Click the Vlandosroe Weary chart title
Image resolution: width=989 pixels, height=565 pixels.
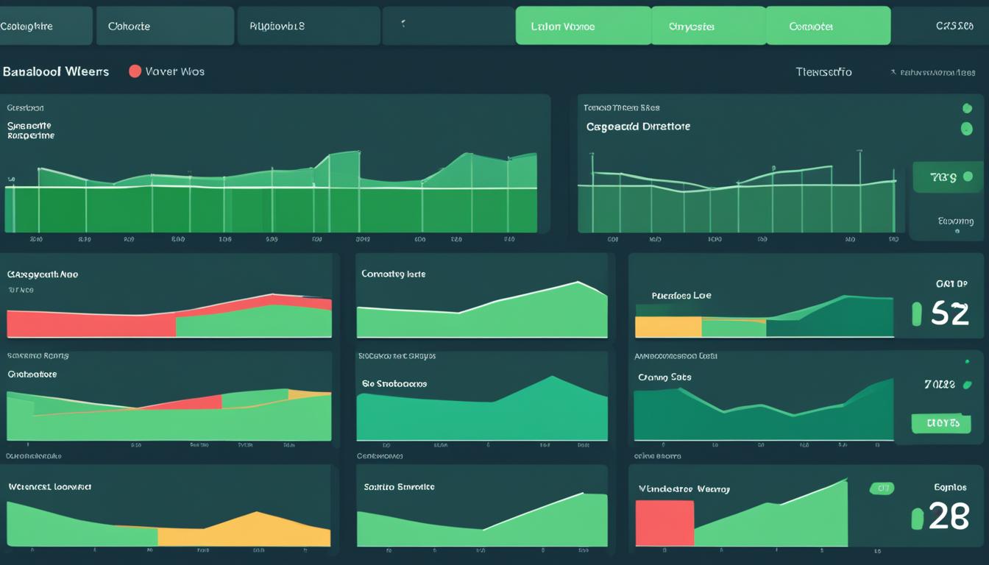(684, 488)
